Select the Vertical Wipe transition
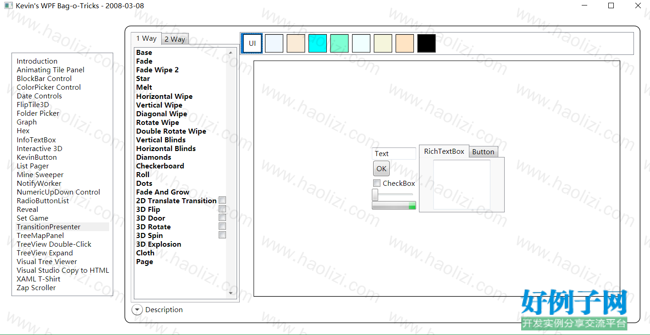The height and width of the screenshot is (335, 650). pos(159,105)
